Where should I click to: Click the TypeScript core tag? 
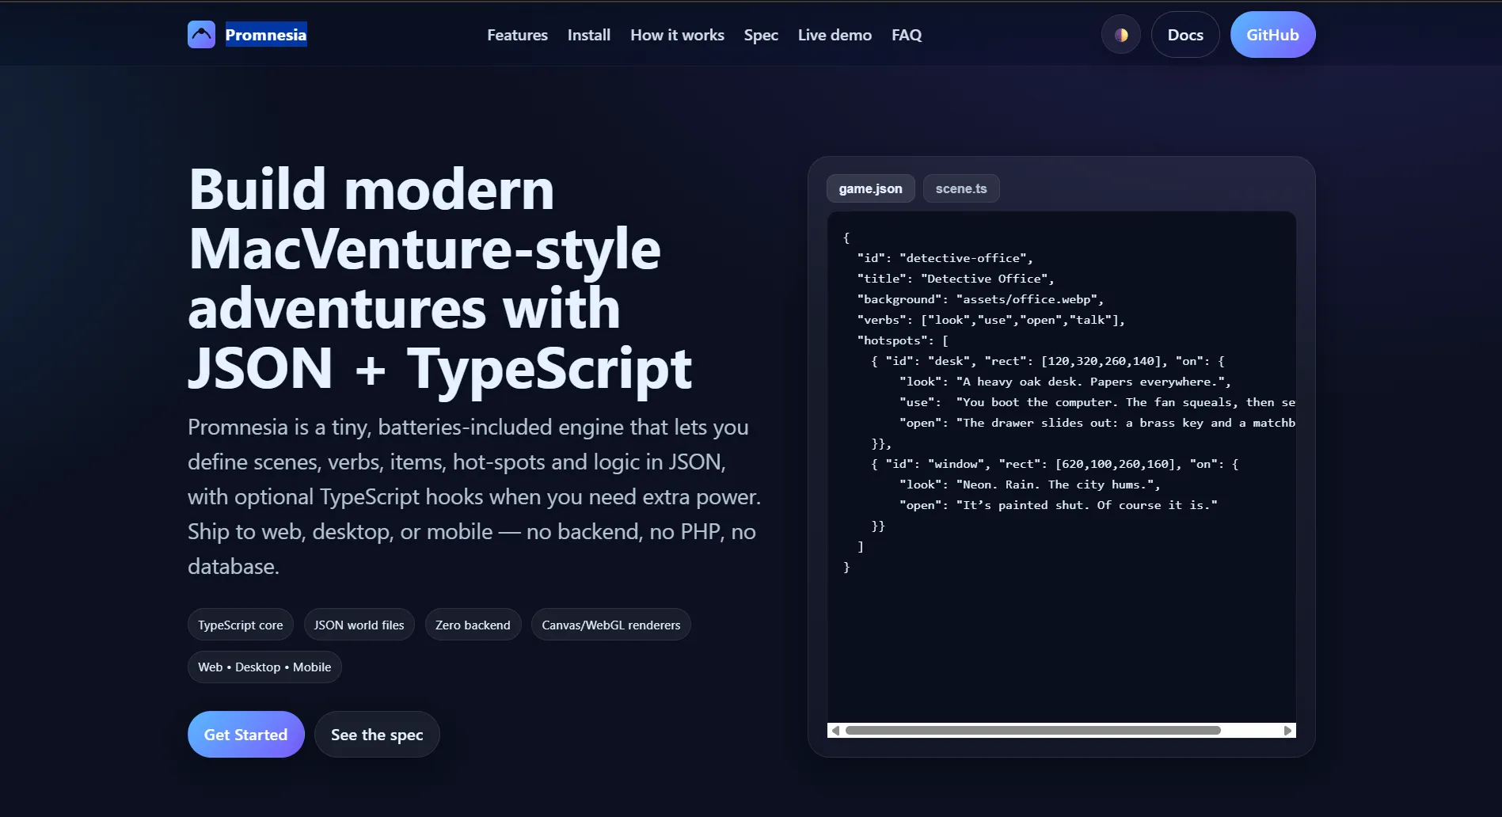coord(240,625)
